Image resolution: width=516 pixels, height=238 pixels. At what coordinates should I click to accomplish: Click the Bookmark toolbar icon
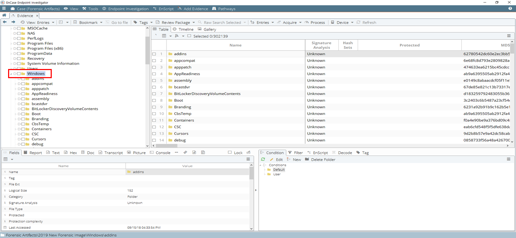click(x=75, y=22)
